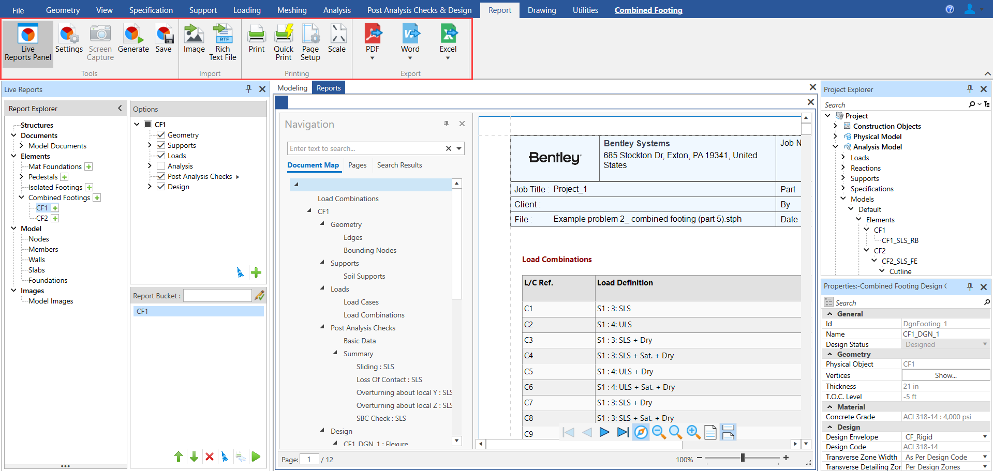This screenshot has width=993, height=471.
Task: Export report to PDF
Action: point(373,41)
